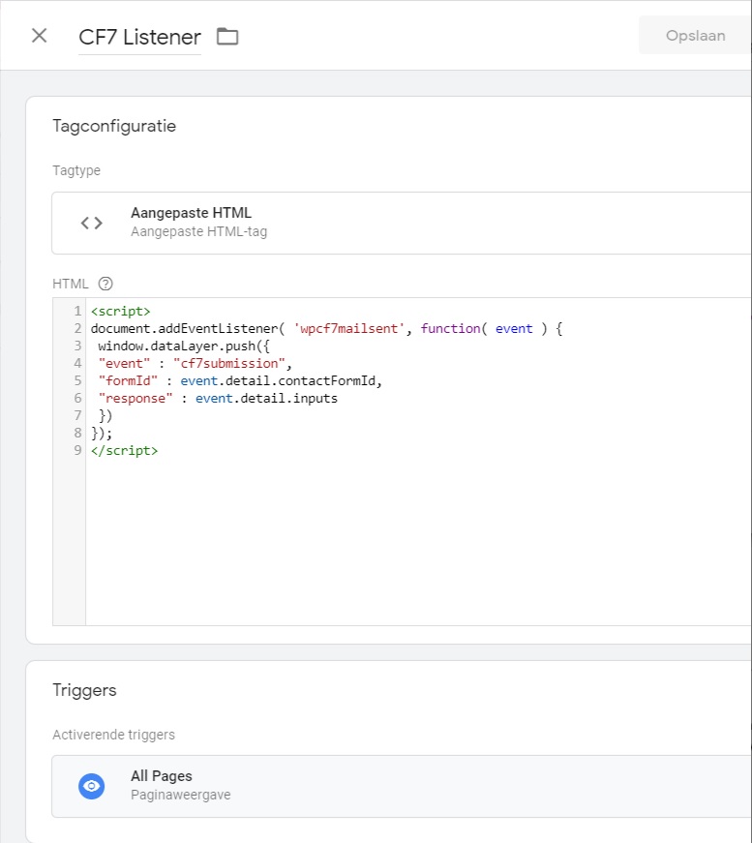
Task: Open the HTML help question-mark icon
Action: 105,284
